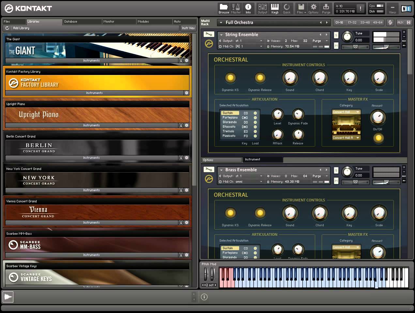Open String Ensemble Output st.1 dropdown
Image resolution: width=415 pixels, height=313 pixels.
pyautogui.click(x=241, y=41)
